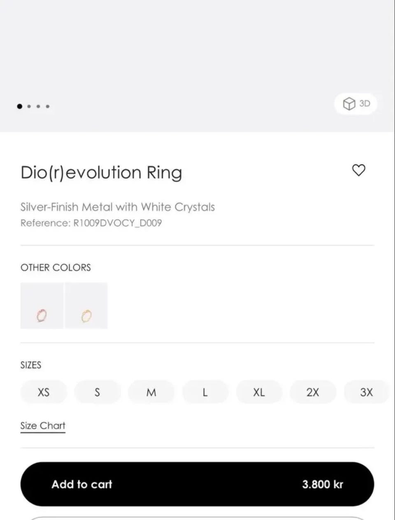The width and height of the screenshot is (395, 520).
Task: Choose size M
Action: coord(151,392)
